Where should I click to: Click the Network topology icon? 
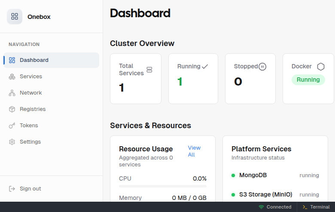tap(12, 93)
